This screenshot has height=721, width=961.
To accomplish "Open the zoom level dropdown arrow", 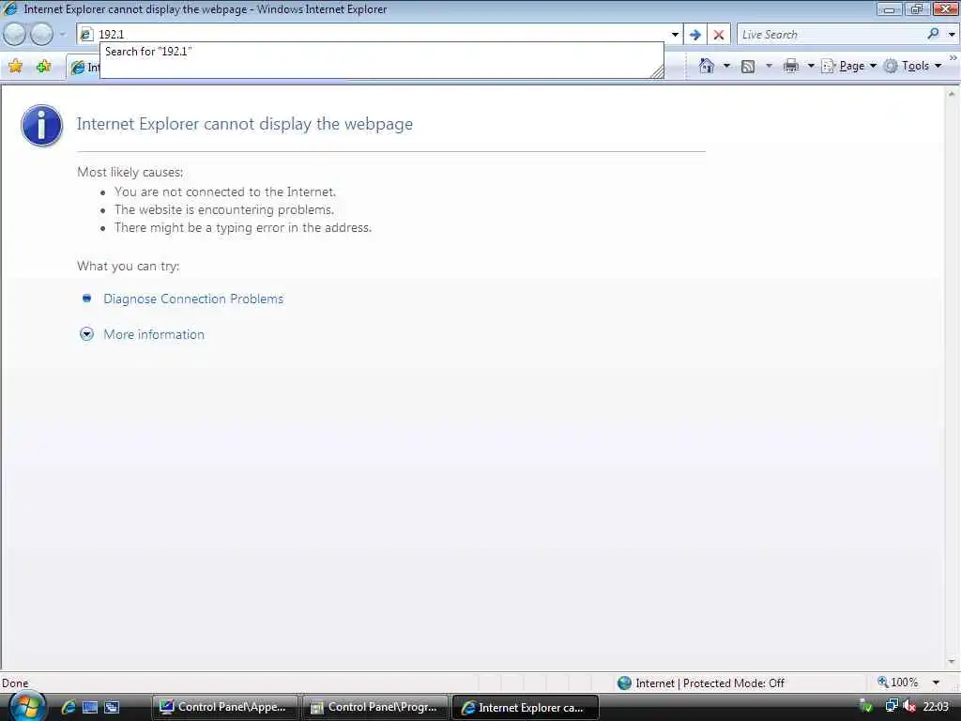I will coord(936,683).
